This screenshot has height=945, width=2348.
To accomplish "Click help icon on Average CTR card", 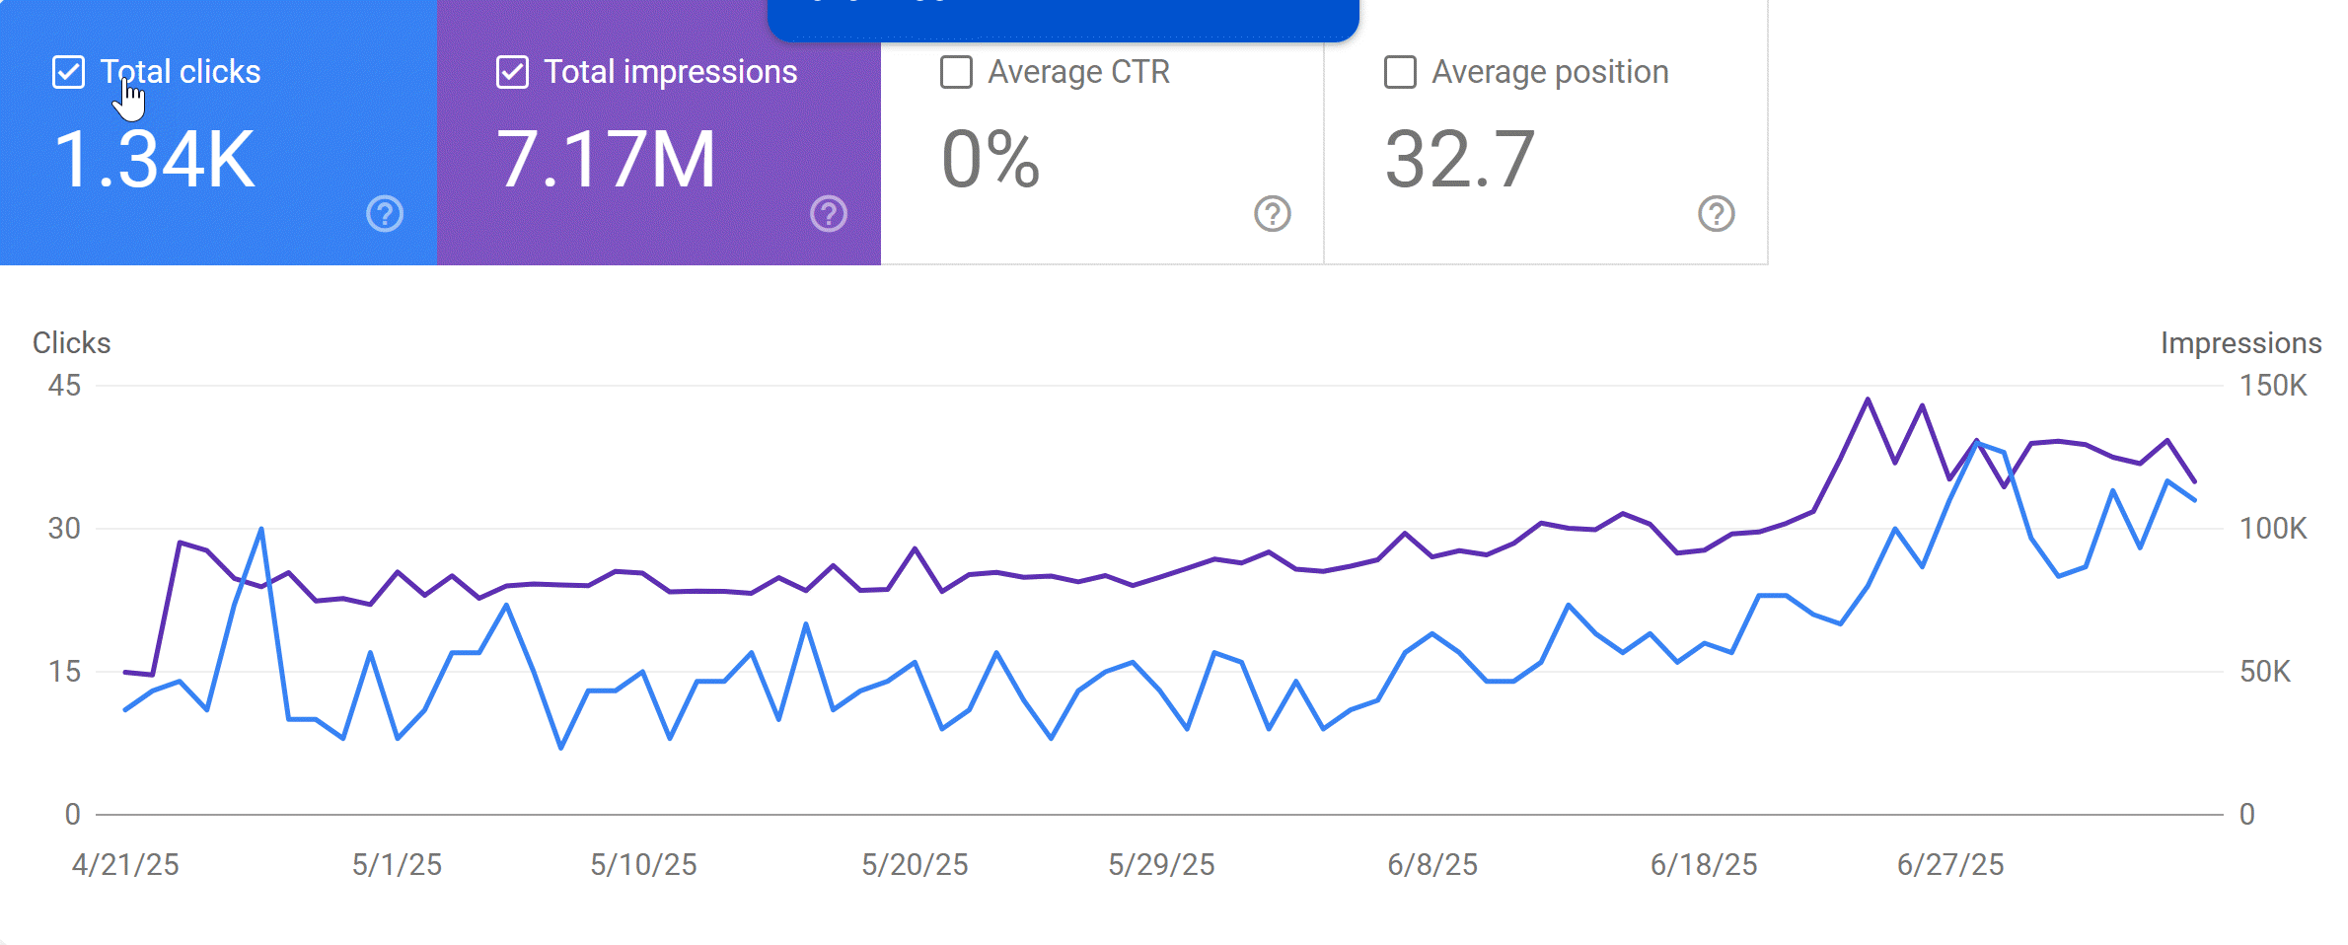I will click(x=1273, y=213).
